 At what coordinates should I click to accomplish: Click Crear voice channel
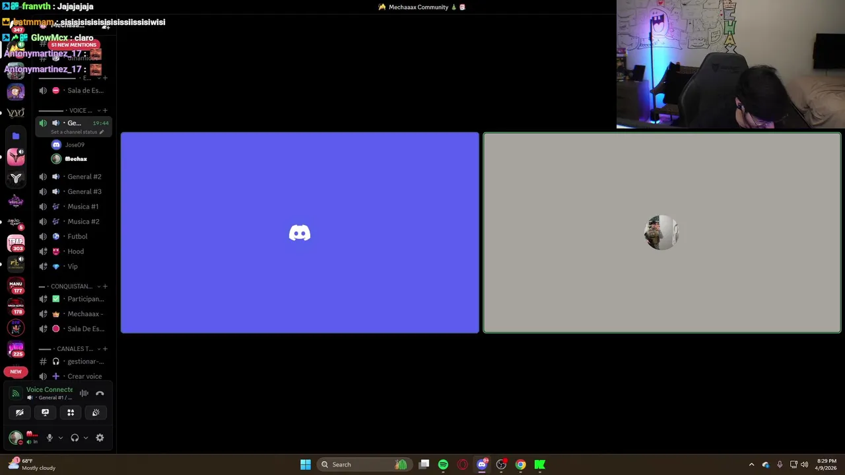coord(74,376)
